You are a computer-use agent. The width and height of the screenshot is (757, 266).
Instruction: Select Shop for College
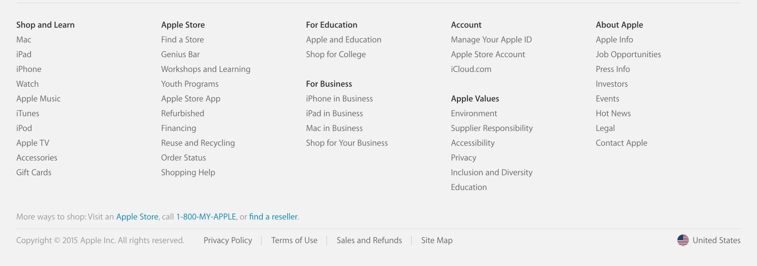[336, 55]
